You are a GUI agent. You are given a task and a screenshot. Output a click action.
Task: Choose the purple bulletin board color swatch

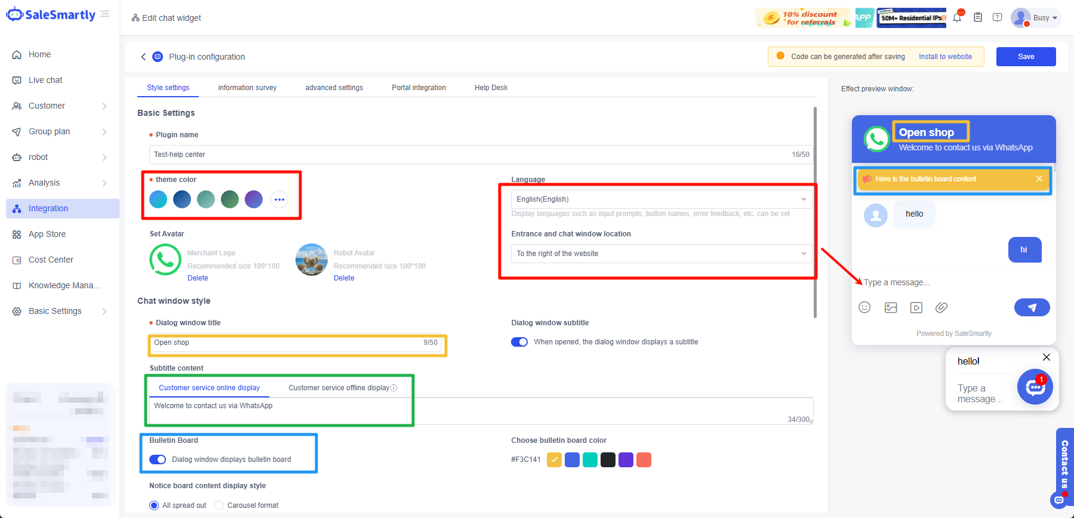[626, 460]
